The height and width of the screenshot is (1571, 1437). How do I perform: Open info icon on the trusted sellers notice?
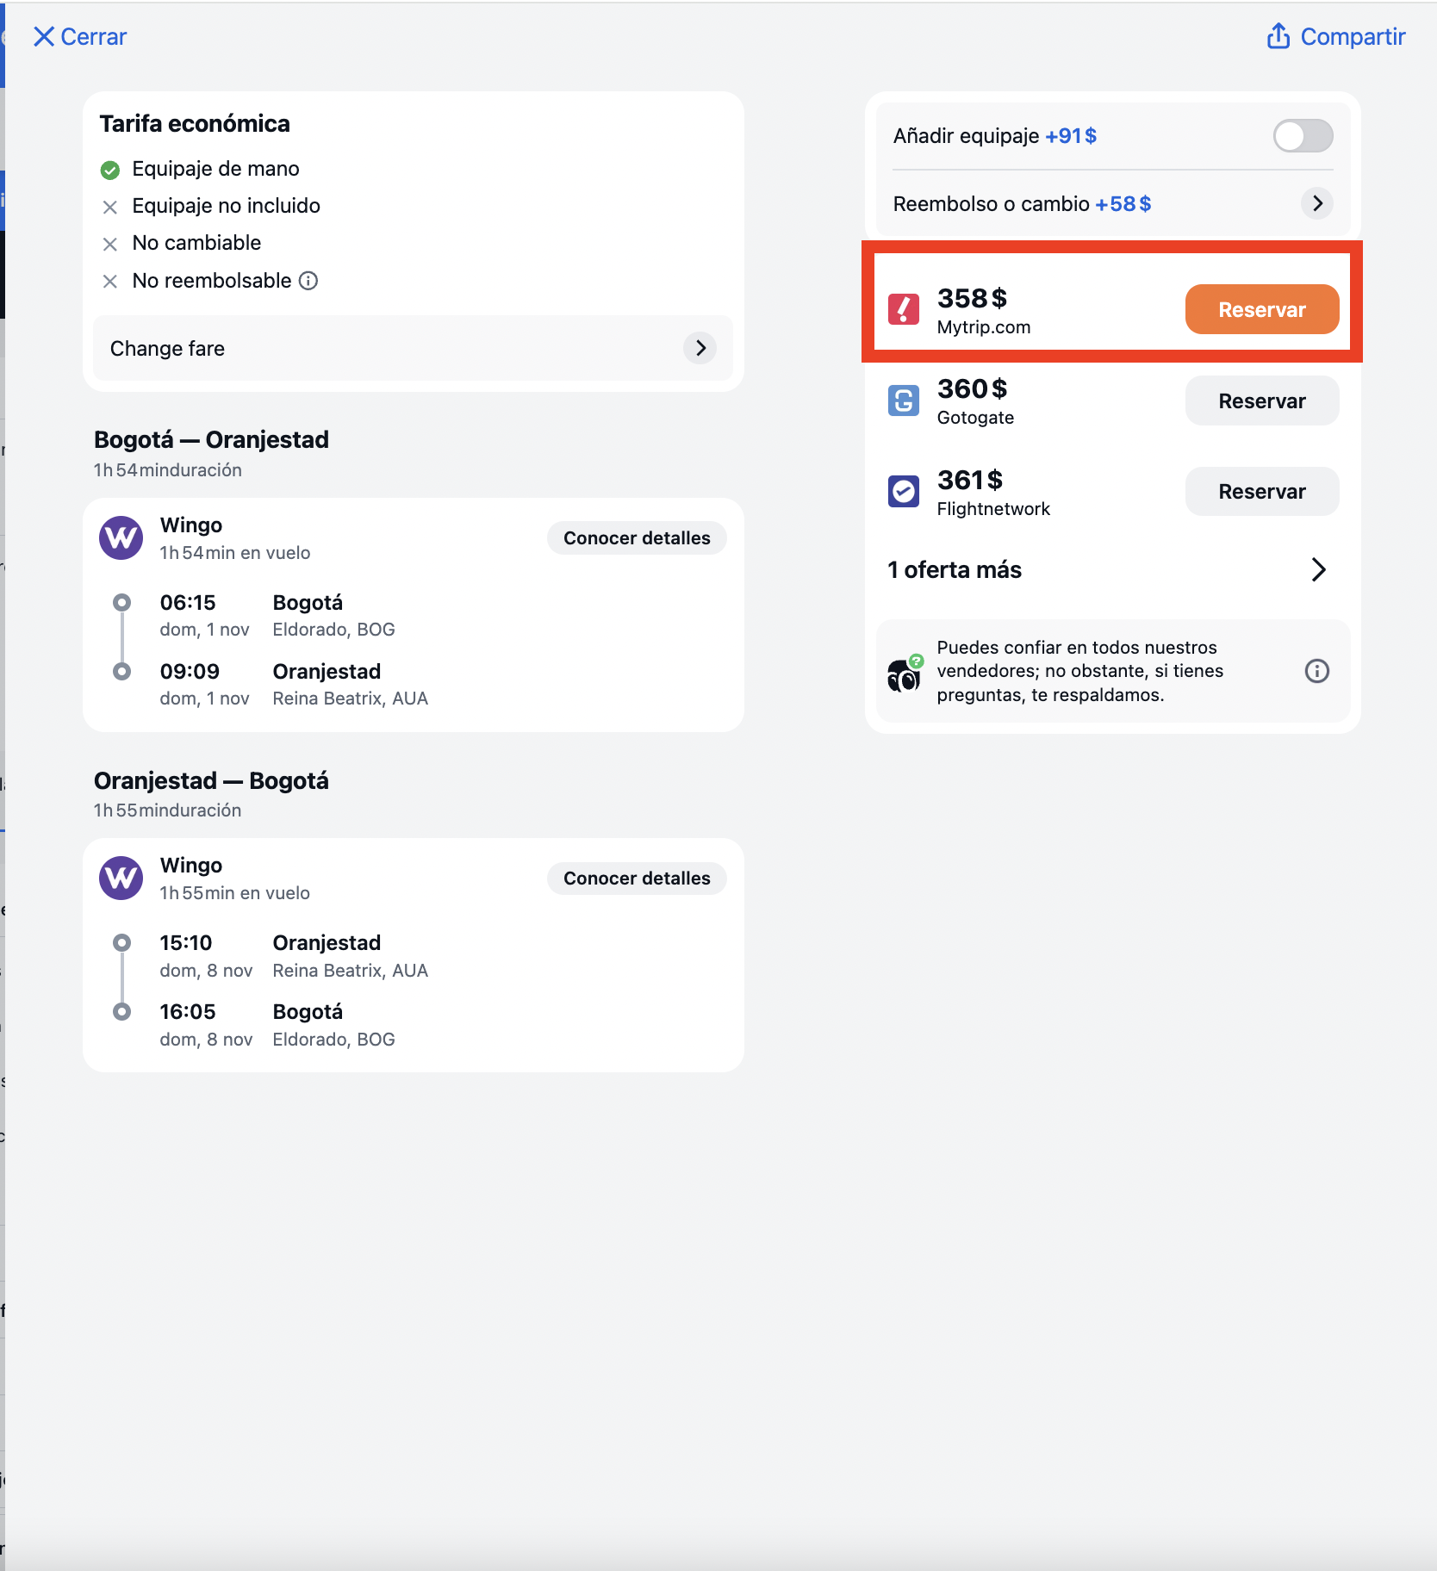(1317, 671)
